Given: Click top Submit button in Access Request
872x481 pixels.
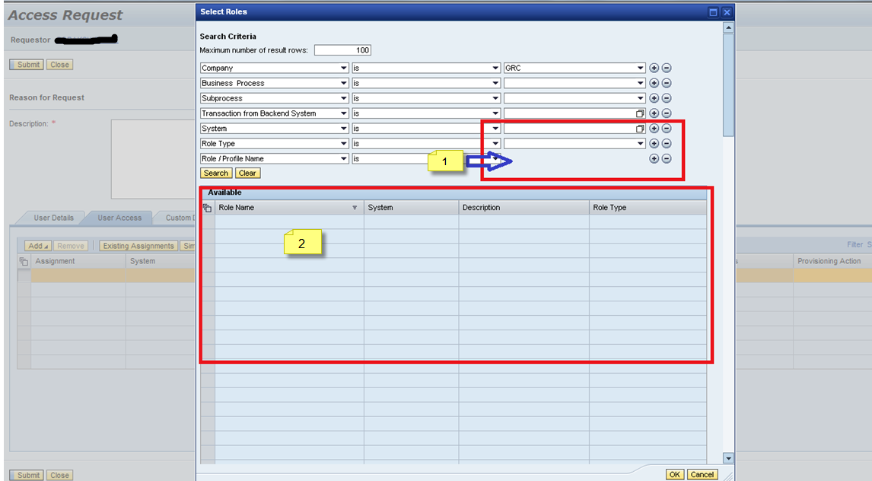Looking at the screenshot, I should click(27, 65).
